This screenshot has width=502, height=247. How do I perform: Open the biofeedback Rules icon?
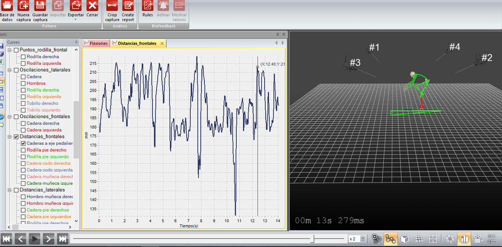(x=147, y=5)
